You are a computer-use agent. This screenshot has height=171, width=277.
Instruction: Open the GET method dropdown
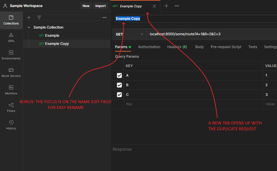129,34
